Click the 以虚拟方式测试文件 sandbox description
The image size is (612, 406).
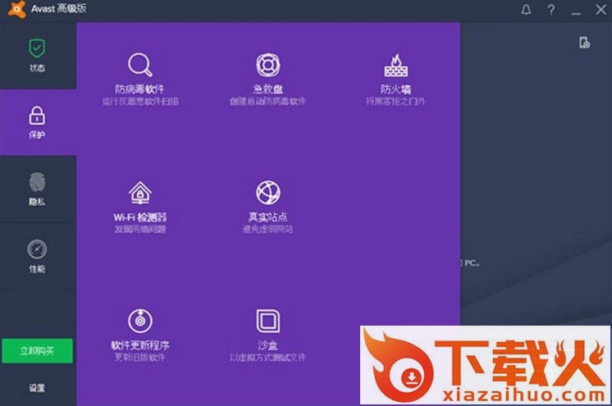(x=267, y=358)
